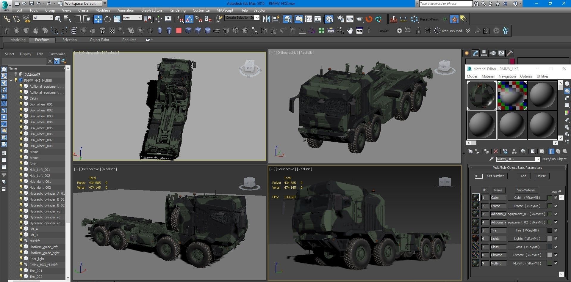Click the Multi/Sub-Object material type button
The image size is (571, 282).
[554, 159]
